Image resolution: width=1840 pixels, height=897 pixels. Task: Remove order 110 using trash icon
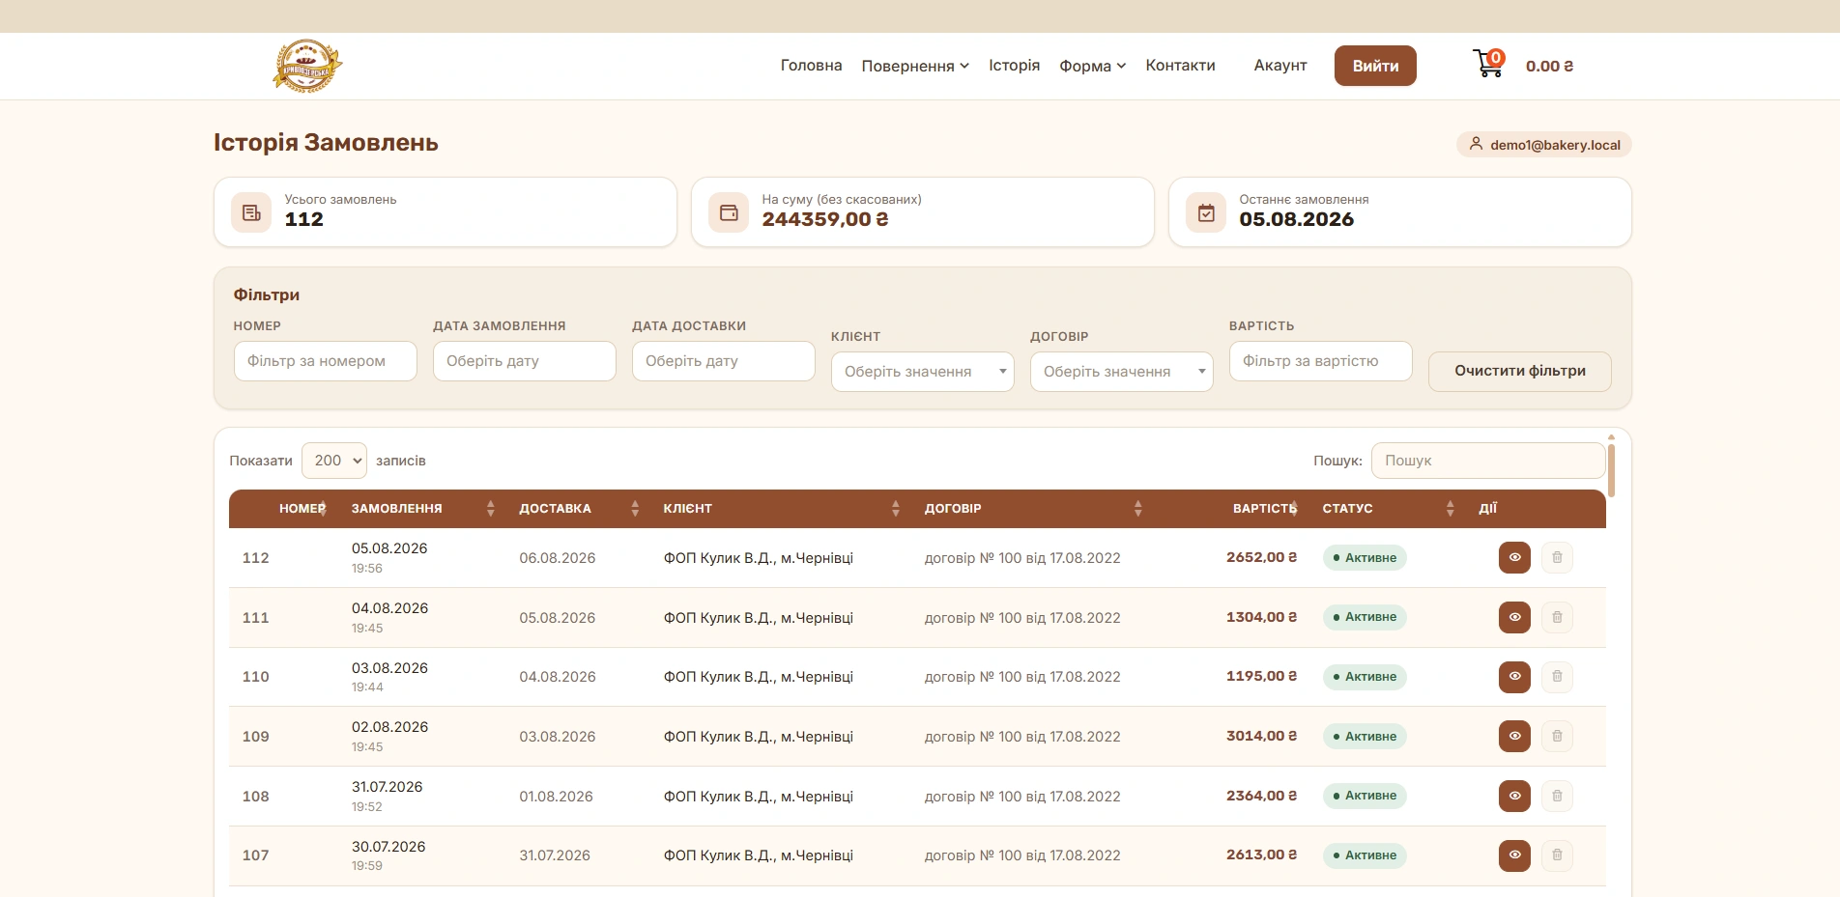[1557, 677]
